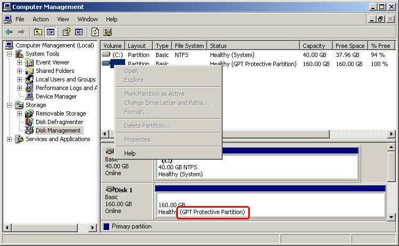Collapse the System Tools tree node
Image resolution: width=399 pixels, height=246 pixels.
pyautogui.click(x=9, y=54)
